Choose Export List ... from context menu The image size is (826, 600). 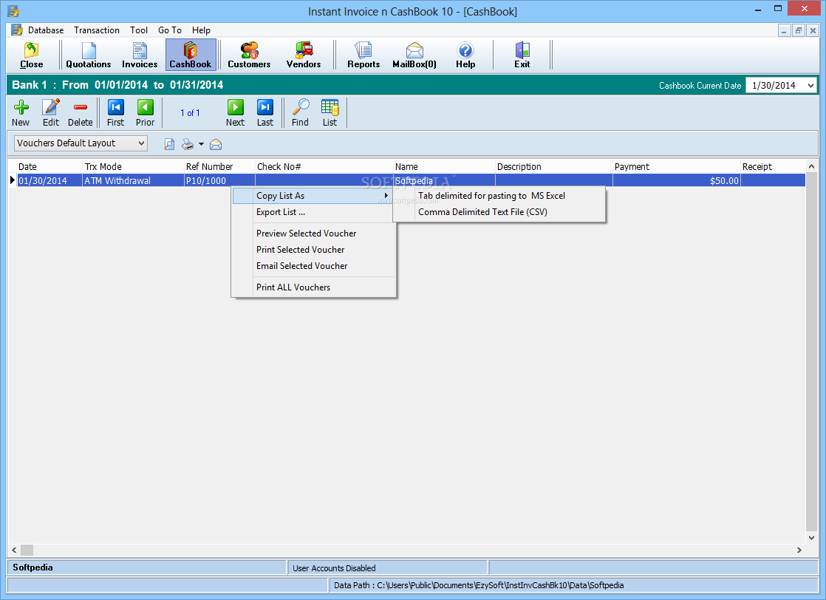point(313,212)
